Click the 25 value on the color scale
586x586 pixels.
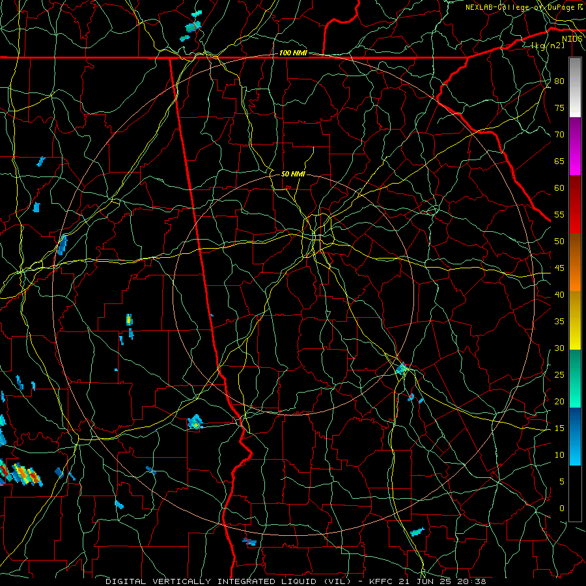559,374
